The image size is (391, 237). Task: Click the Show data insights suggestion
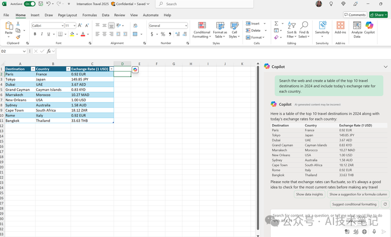pos(309,194)
